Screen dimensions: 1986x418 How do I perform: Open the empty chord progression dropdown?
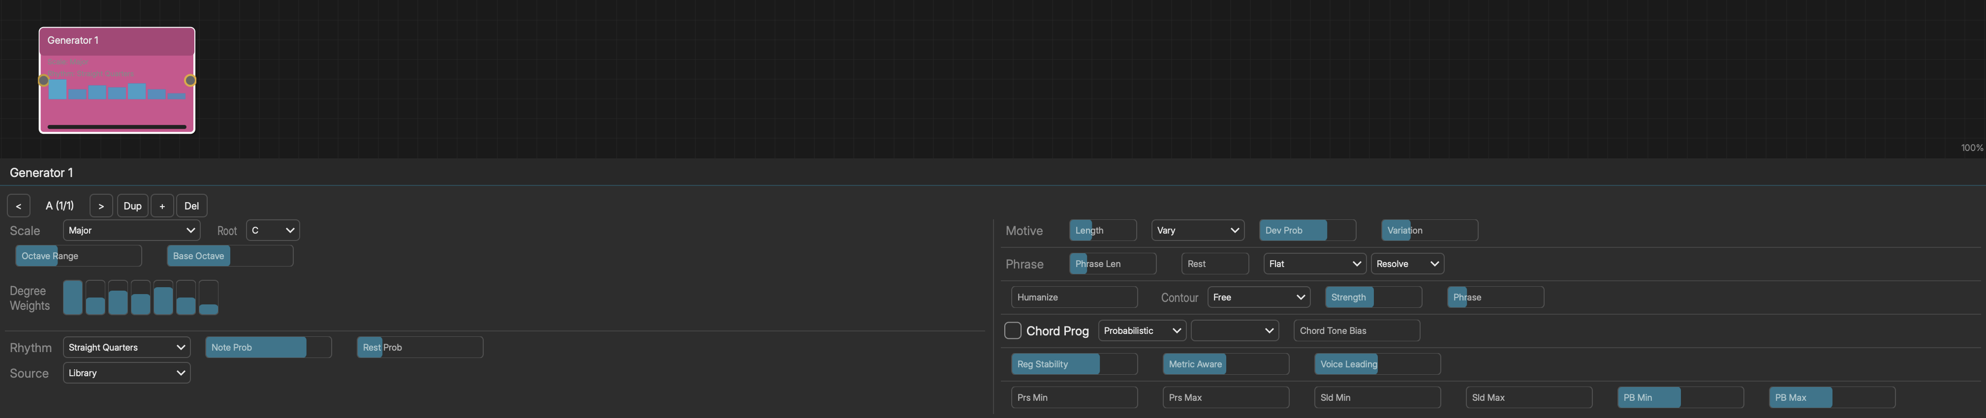tap(1235, 330)
